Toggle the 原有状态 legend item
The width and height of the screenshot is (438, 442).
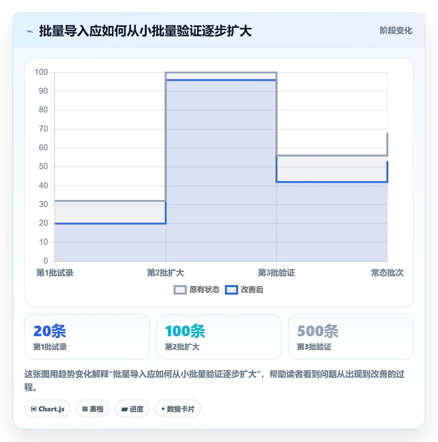click(196, 290)
